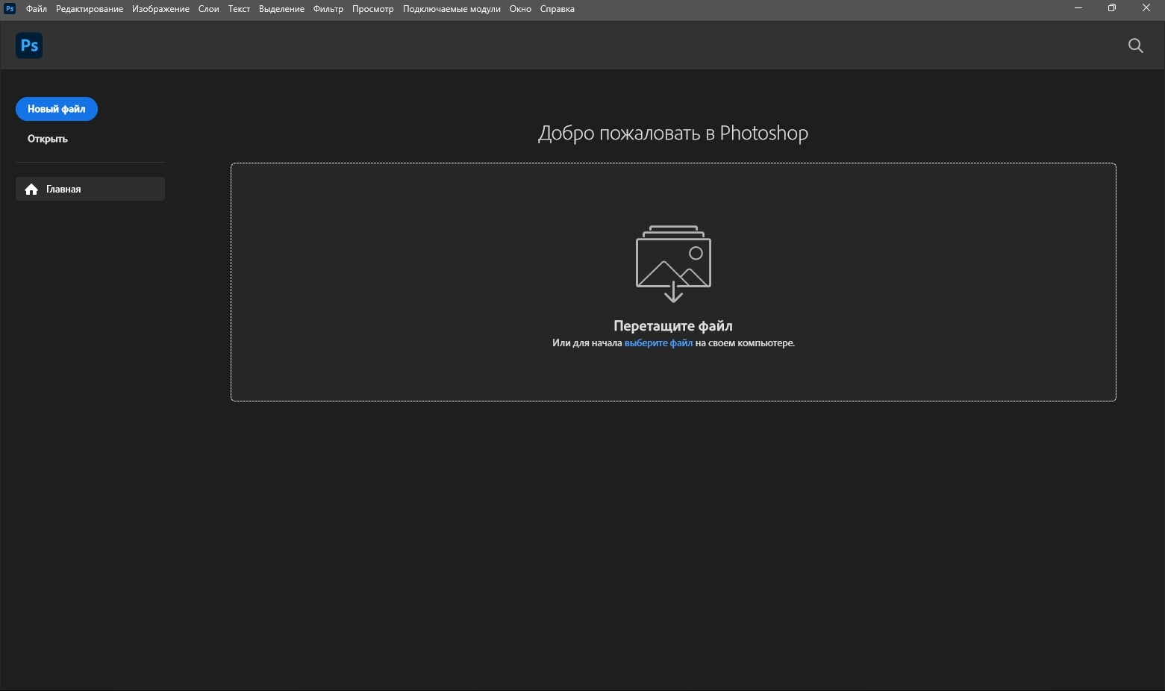Open the search magnifier icon
1165x691 pixels.
(1135, 46)
